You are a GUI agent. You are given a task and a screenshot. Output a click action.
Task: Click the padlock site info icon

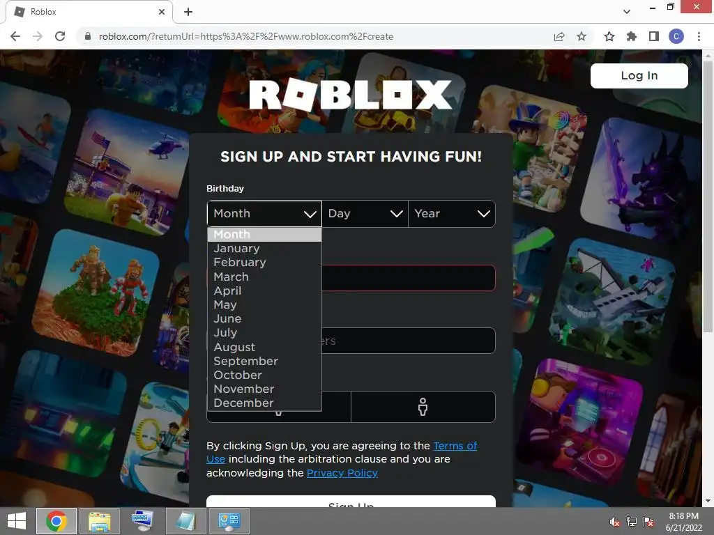(88, 36)
